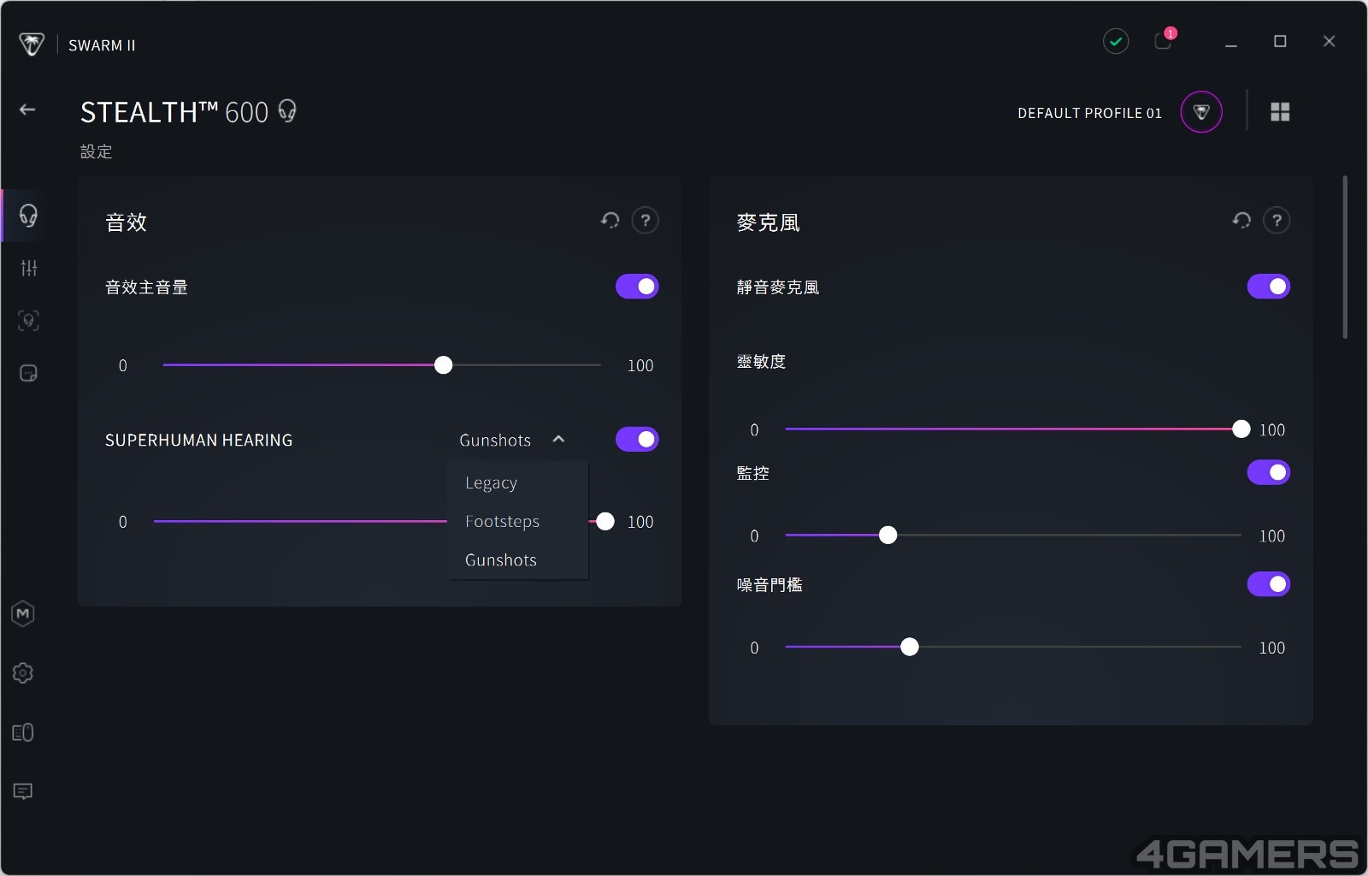Open the macro M hexagon icon
Image resolution: width=1368 pixels, height=876 pixels.
[23, 613]
